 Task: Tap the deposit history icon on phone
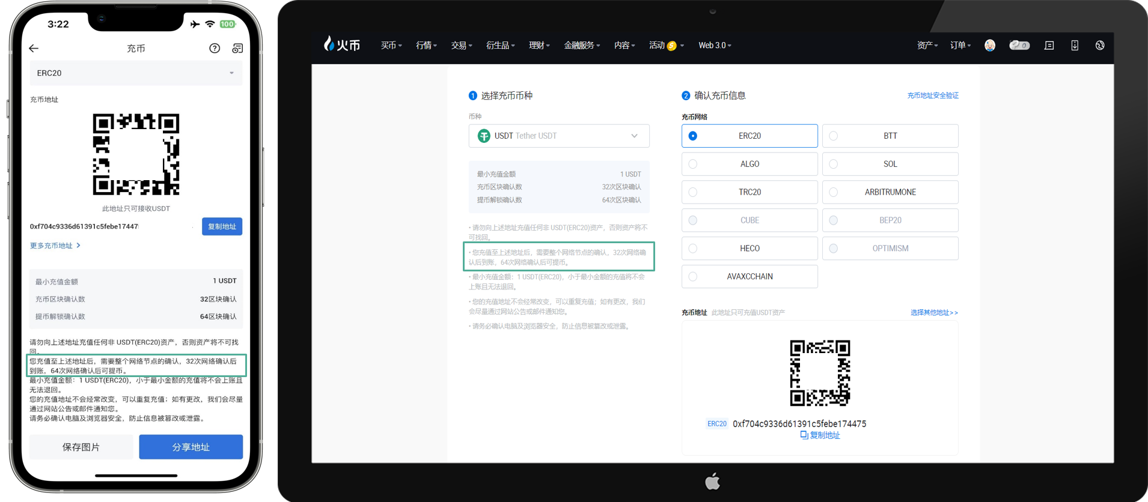(x=237, y=48)
